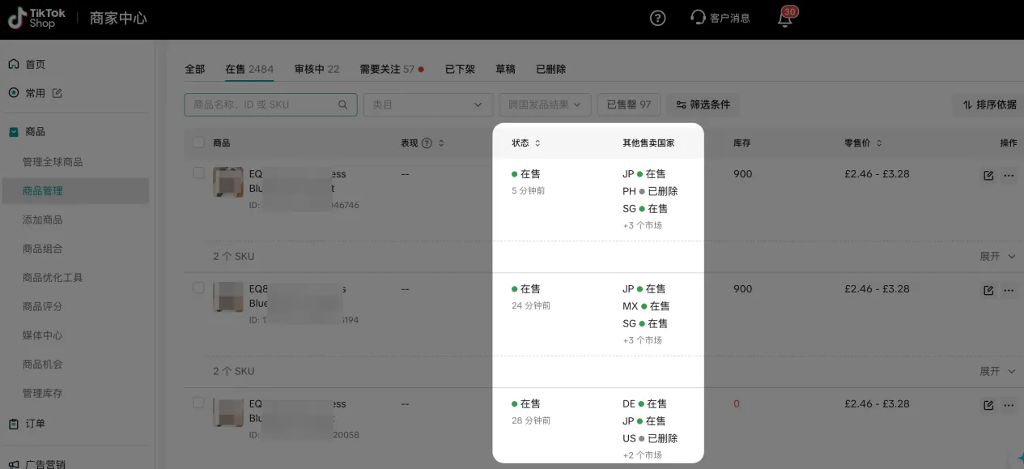Image resolution: width=1024 pixels, height=469 pixels.
Task: Open the 类目 category dropdown
Action: point(427,104)
